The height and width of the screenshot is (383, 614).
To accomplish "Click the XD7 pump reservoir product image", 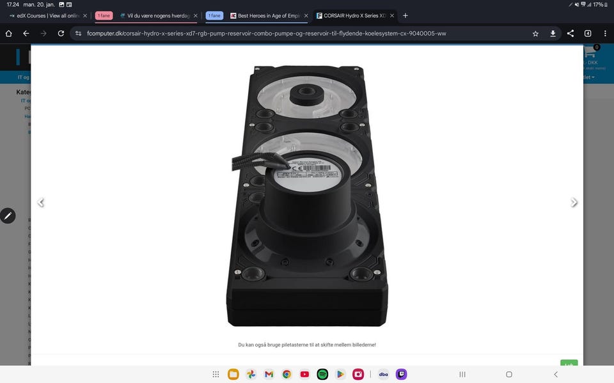I will (307, 196).
